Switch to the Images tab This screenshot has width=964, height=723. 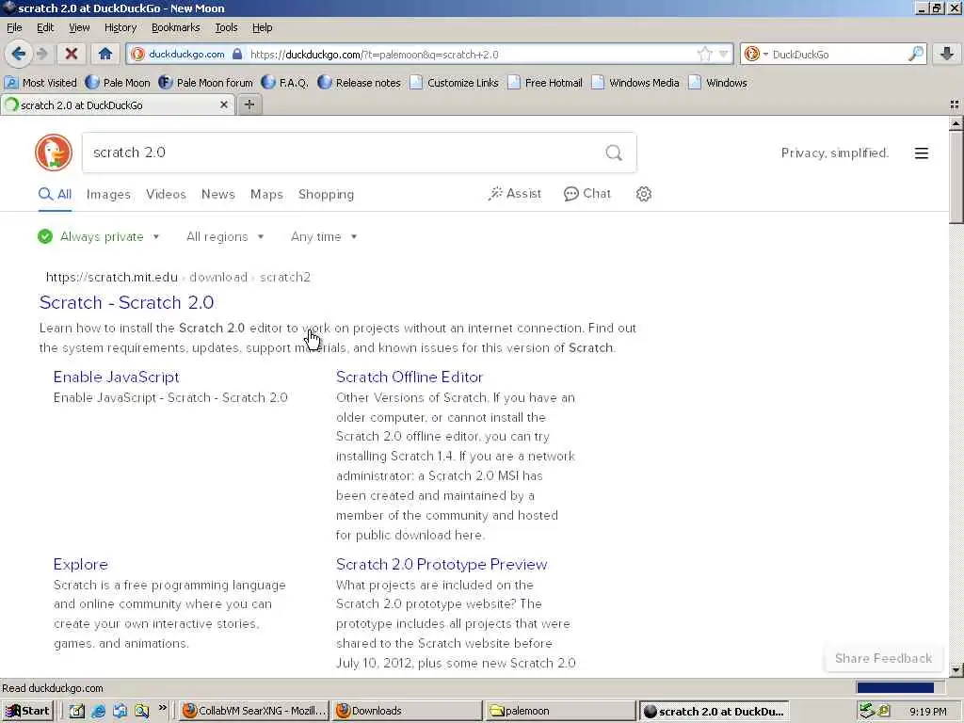coord(108,194)
